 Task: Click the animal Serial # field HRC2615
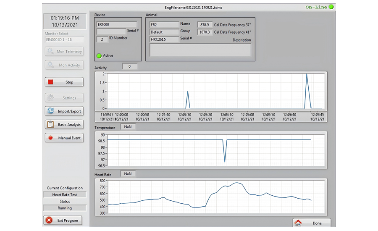[164, 39]
